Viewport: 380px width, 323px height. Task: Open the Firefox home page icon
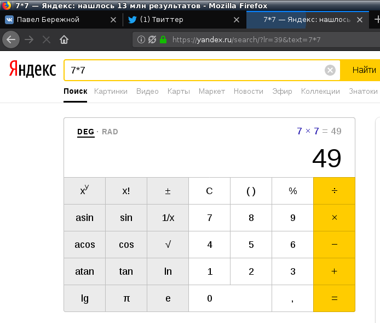point(64,39)
